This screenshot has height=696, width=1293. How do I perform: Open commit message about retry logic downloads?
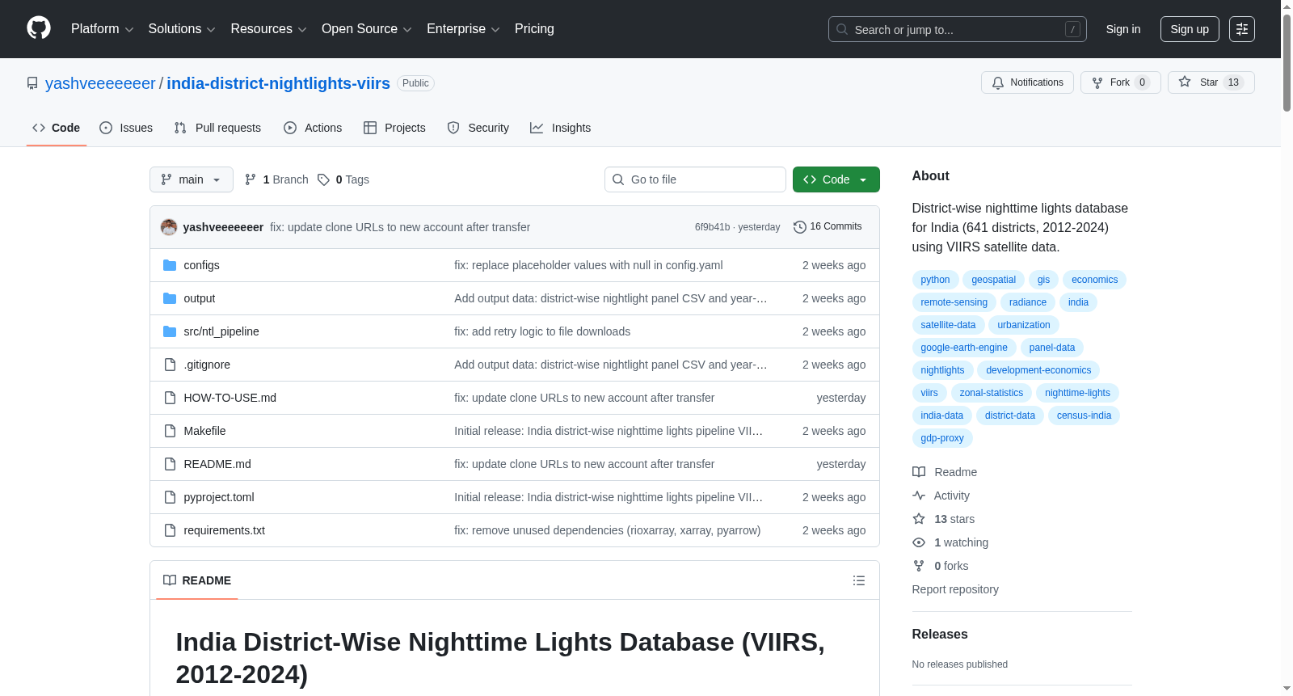point(542,331)
